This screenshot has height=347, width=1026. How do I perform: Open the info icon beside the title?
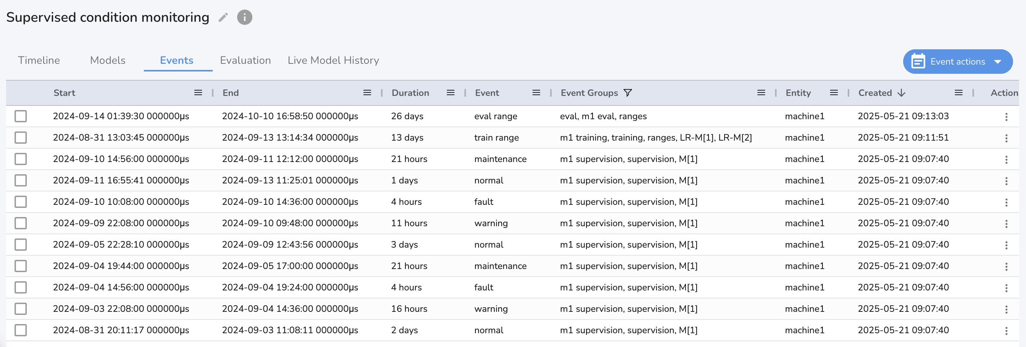(244, 17)
